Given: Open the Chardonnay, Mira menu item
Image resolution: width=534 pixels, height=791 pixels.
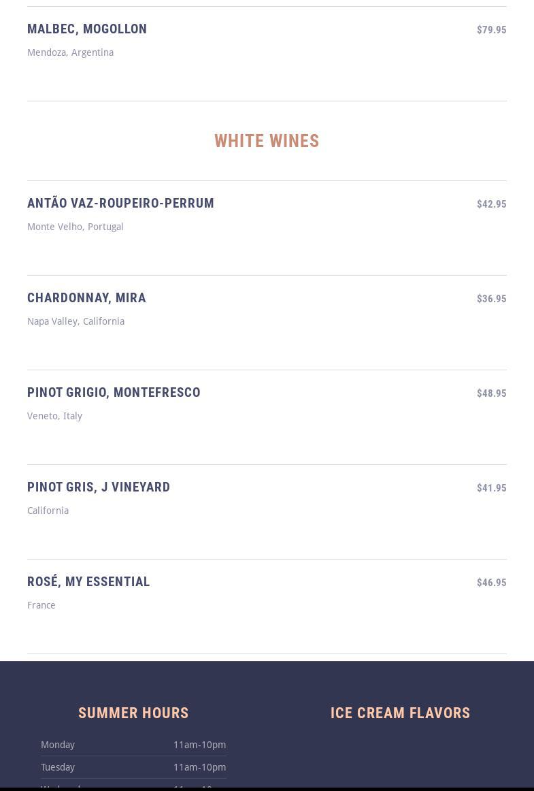Looking at the screenshot, I should click(x=86, y=298).
